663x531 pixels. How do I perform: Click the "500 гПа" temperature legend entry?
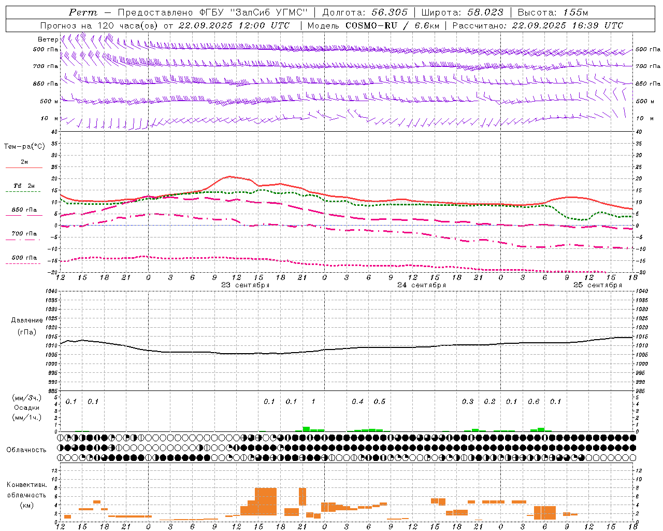coord(24,258)
